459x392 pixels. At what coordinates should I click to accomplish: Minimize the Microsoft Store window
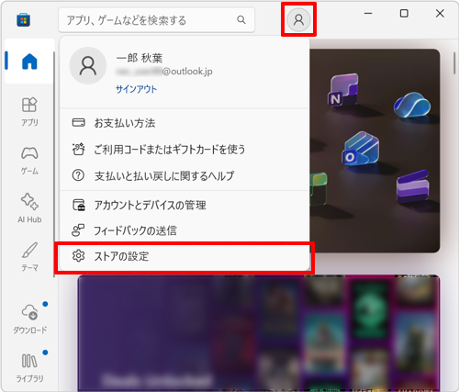point(368,14)
